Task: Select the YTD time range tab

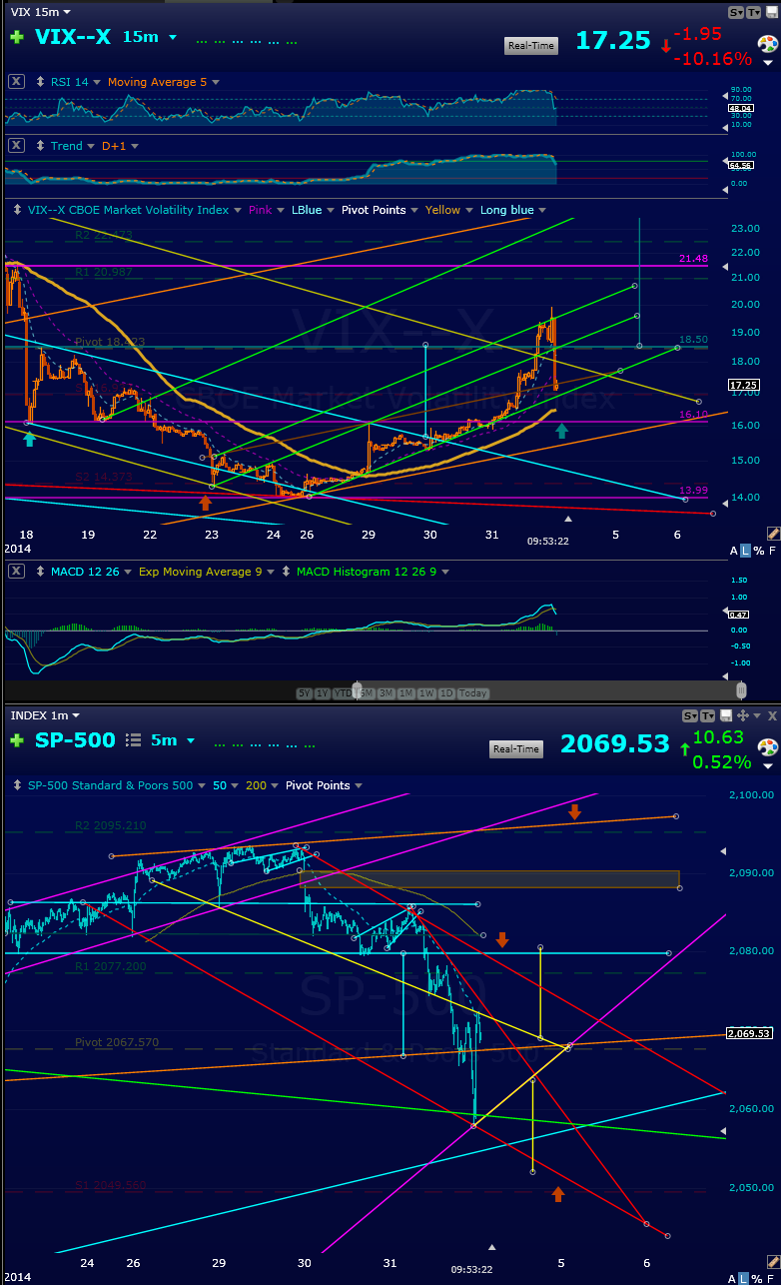Action: click(x=343, y=693)
